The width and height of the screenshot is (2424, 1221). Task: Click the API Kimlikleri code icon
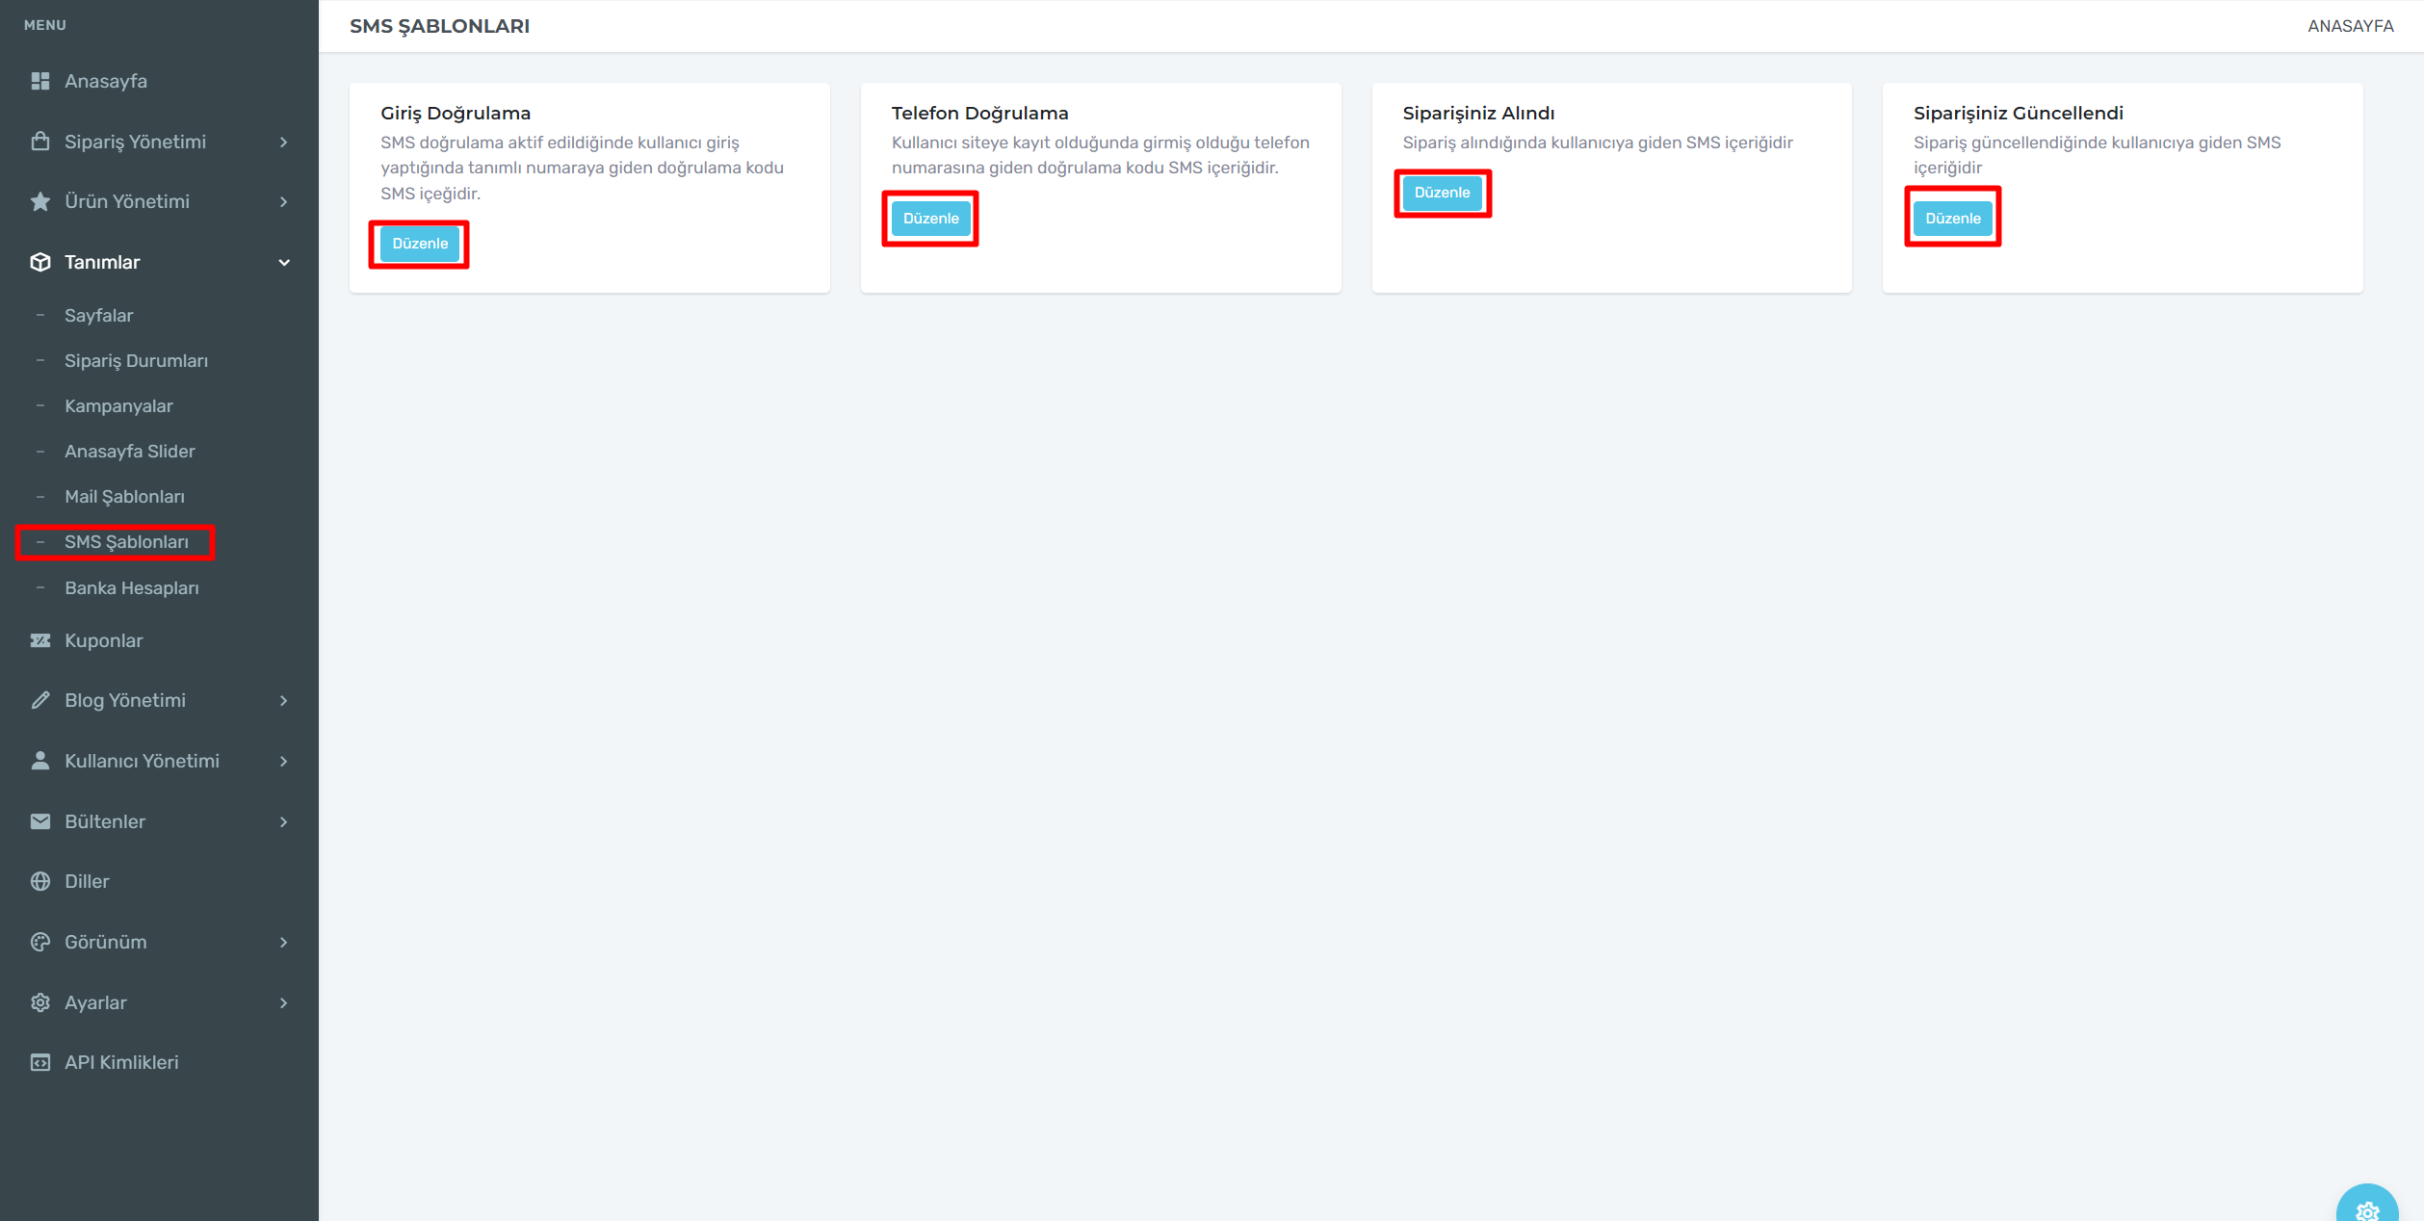[40, 1062]
